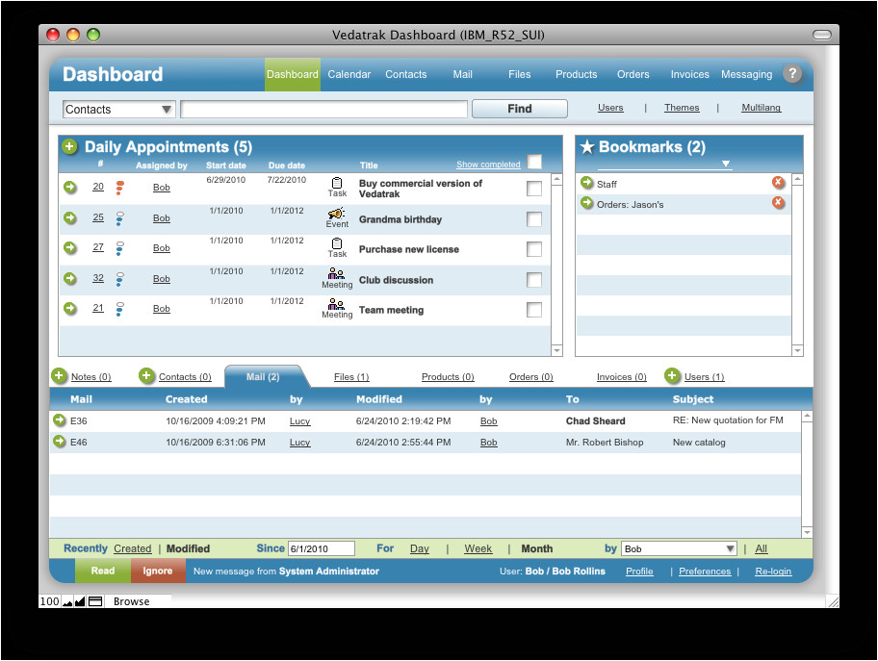This screenshot has height=661, width=878.
Task: Open the Files (1) tab
Action: [351, 377]
